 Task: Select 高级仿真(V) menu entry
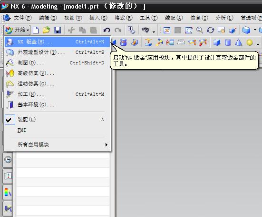(57, 73)
